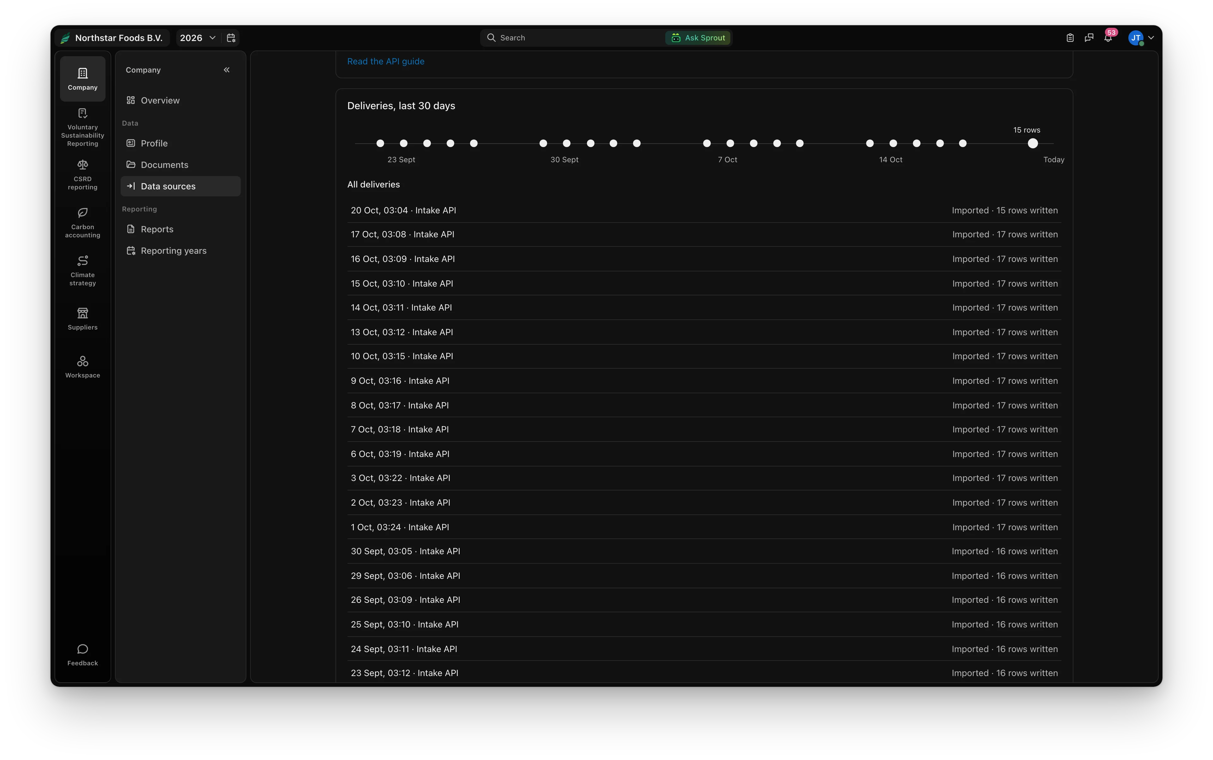Open the JT user account menu

(1141, 38)
